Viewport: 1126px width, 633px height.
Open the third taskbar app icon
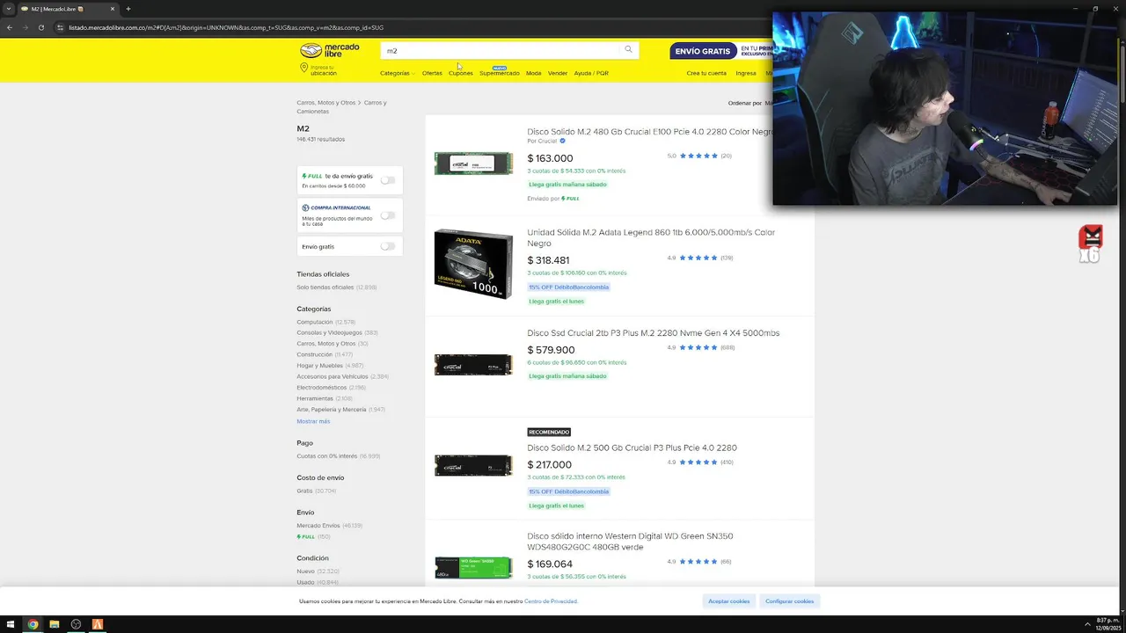76,624
